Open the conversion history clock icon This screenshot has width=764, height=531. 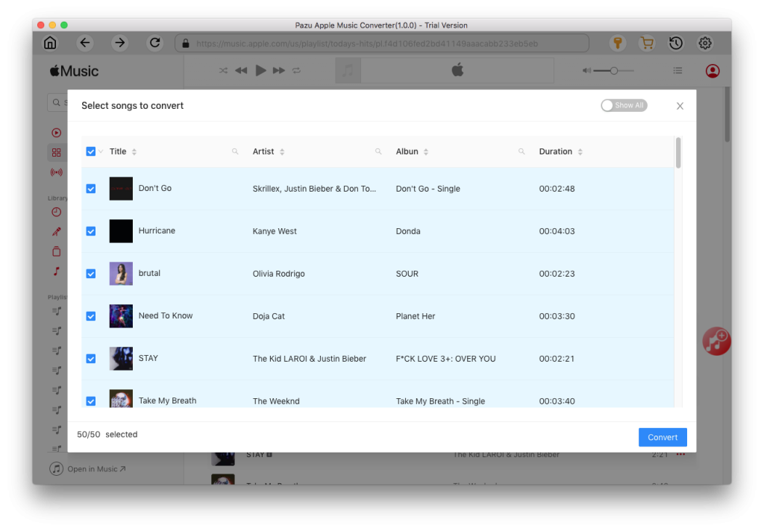pyautogui.click(x=676, y=43)
